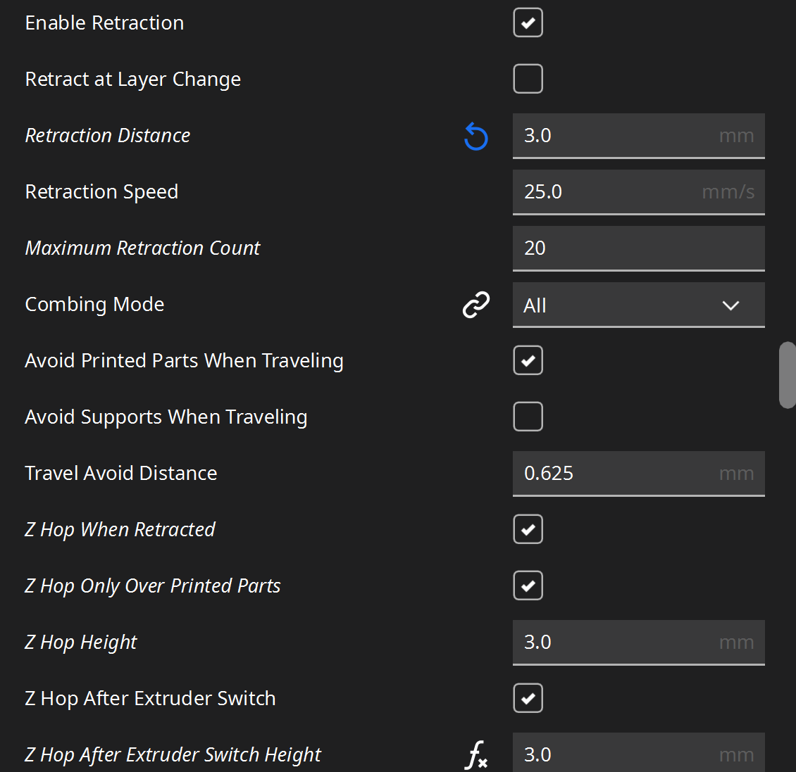Click the Travel Avoid Distance field
The width and height of the screenshot is (796, 772).
(x=613, y=473)
